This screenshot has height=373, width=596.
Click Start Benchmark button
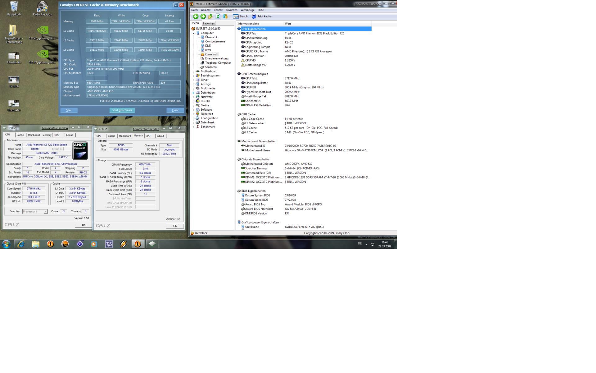point(122,110)
